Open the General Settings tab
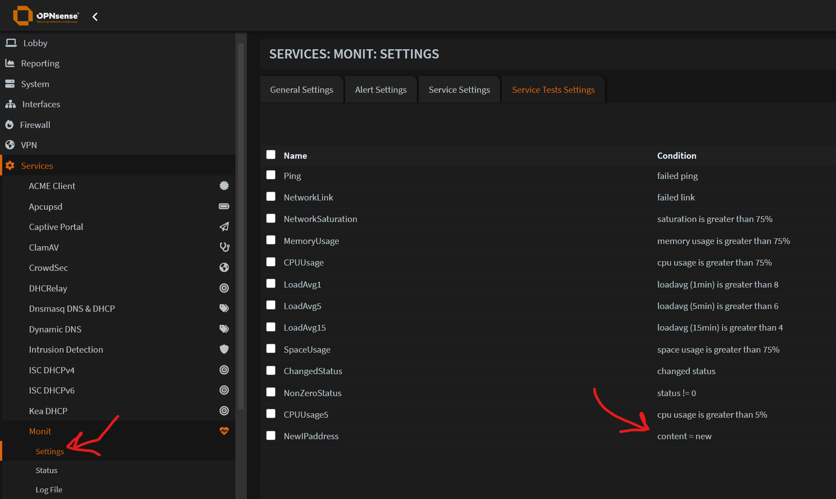 coord(301,89)
